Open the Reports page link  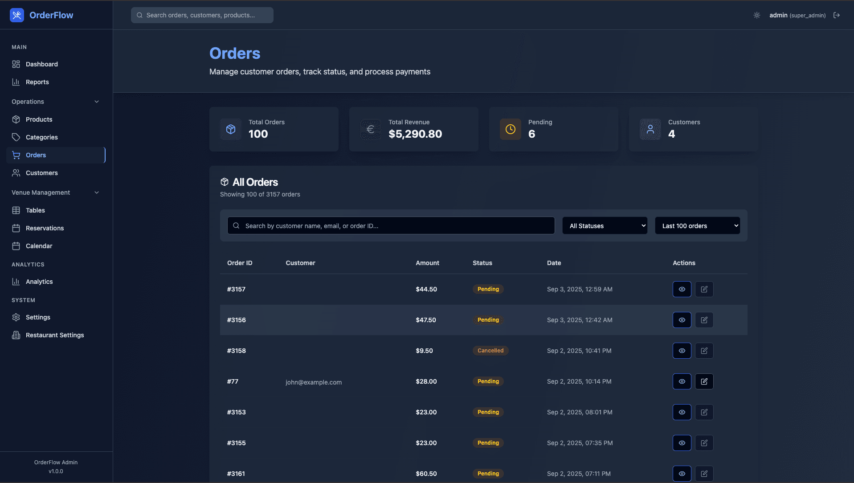pyautogui.click(x=37, y=82)
